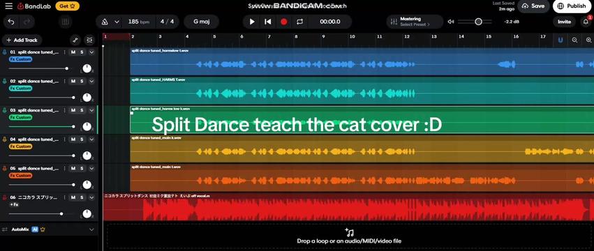Open track 03 three-dot options menu
594x251 pixels.
64,110
